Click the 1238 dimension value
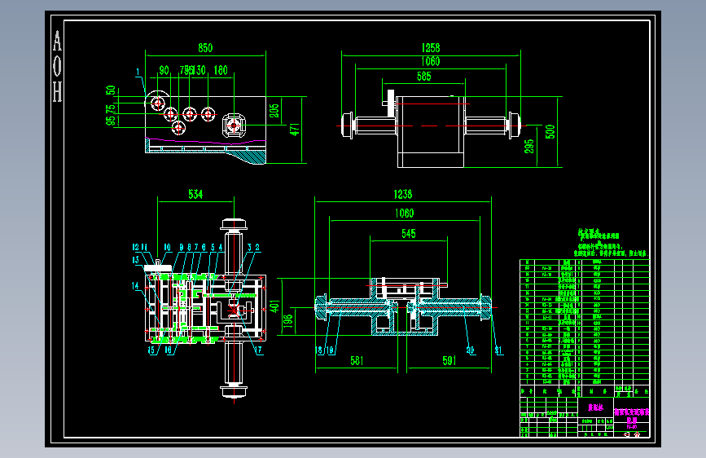 point(403,194)
